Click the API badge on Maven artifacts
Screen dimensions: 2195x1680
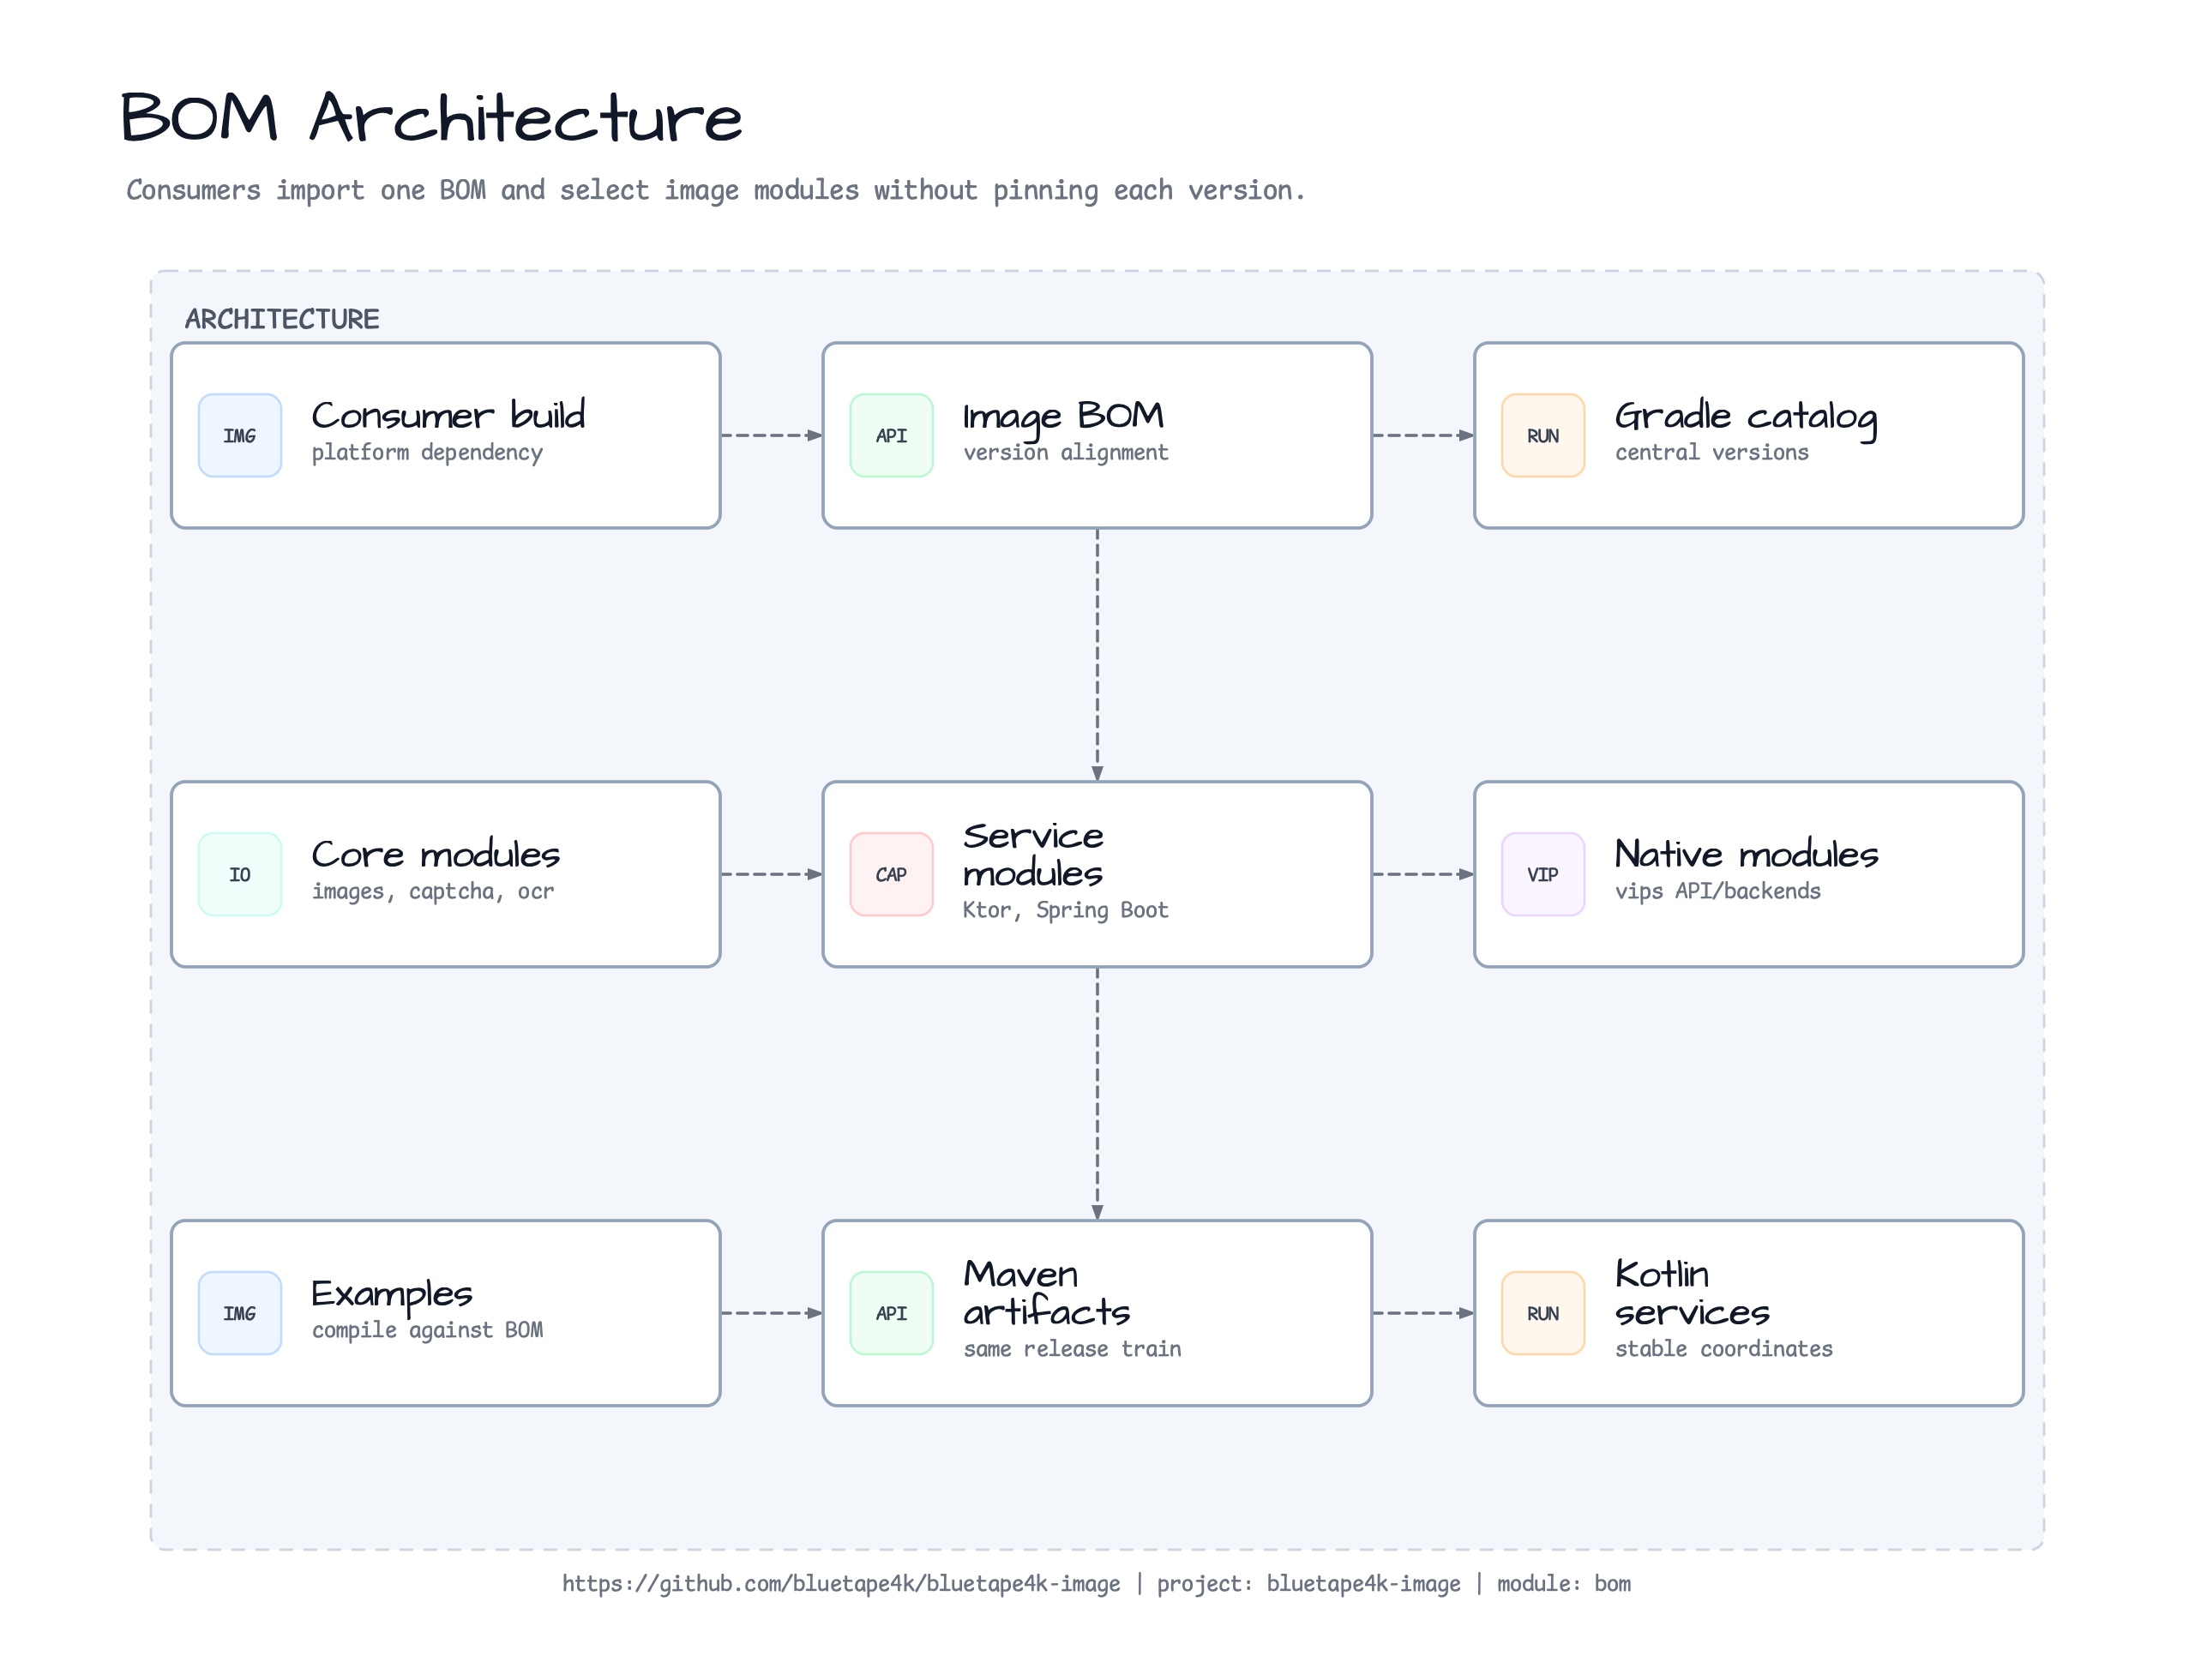tap(892, 1313)
